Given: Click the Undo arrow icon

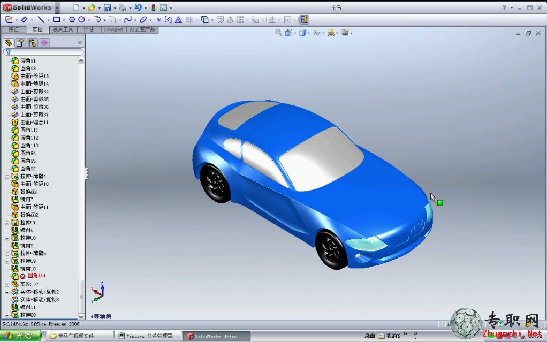Looking at the screenshot, I should (x=138, y=7).
